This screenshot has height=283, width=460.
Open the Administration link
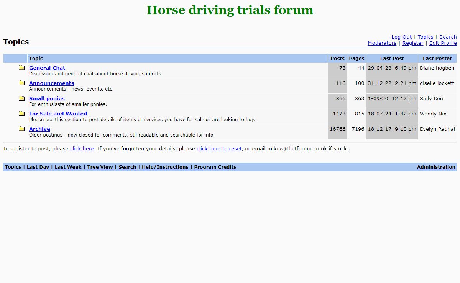436,167
